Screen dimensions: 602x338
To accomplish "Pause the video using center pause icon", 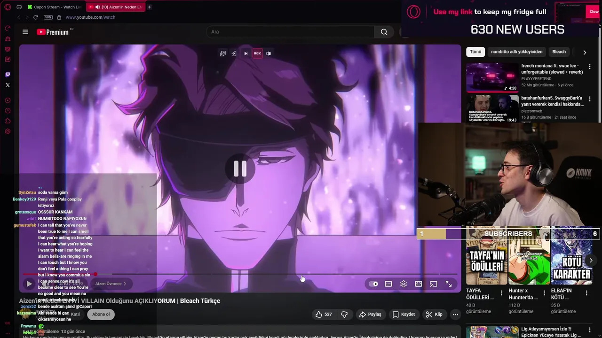I will tap(240, 169).
